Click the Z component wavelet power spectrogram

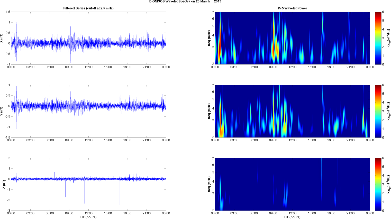click(x=292, y=184)
